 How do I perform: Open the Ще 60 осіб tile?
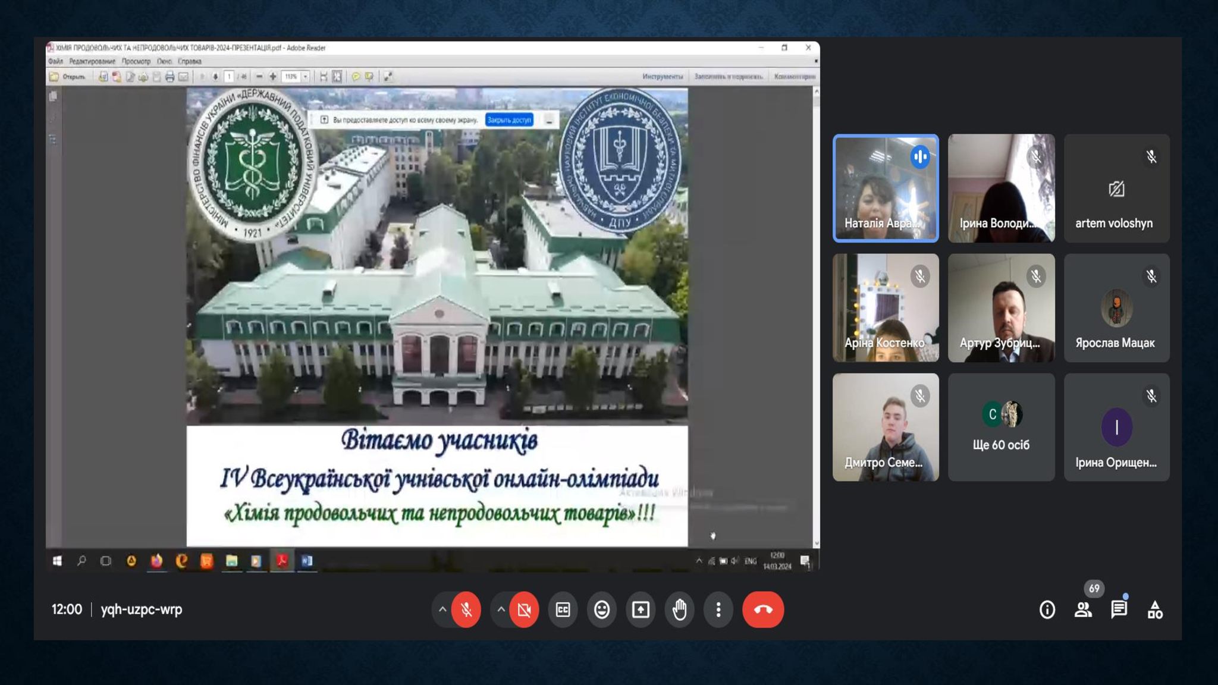click(x=1002, y=428)
